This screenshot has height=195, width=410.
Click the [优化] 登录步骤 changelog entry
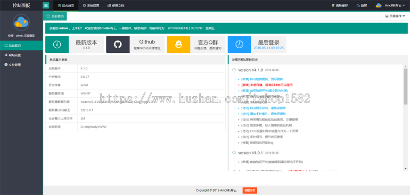266,125
